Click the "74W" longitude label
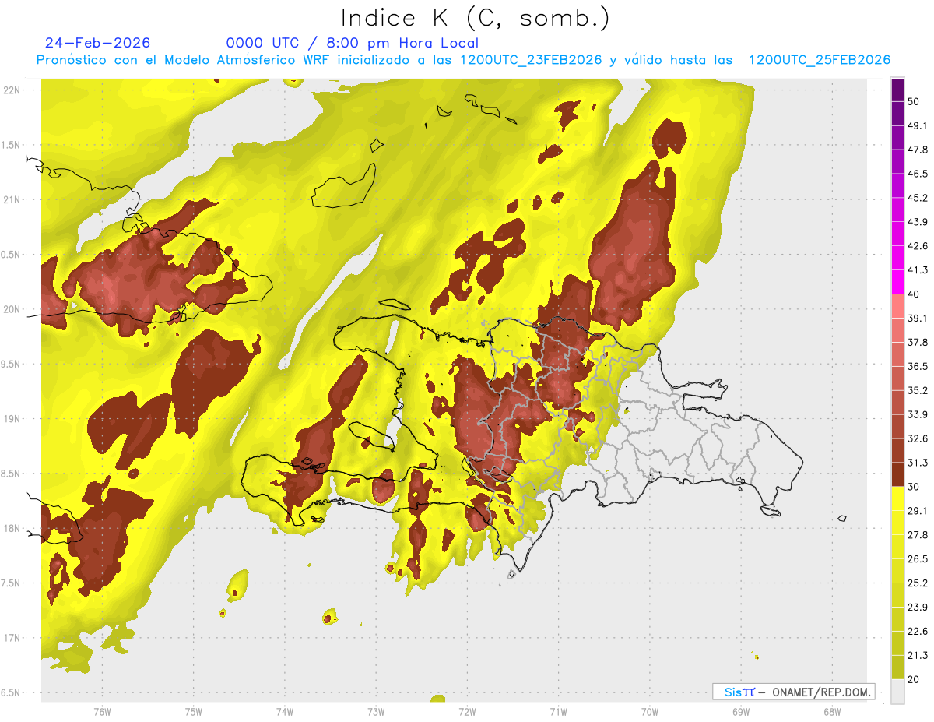 pos(284,712)
